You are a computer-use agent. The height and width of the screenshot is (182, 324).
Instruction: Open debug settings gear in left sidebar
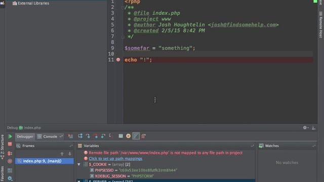pos(10,178)
